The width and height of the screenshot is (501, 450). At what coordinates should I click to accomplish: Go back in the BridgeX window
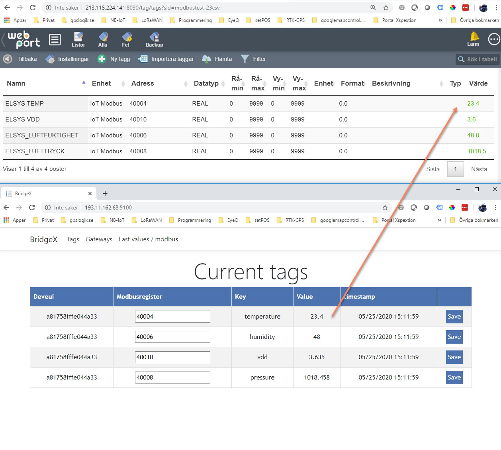click(6, 207)
